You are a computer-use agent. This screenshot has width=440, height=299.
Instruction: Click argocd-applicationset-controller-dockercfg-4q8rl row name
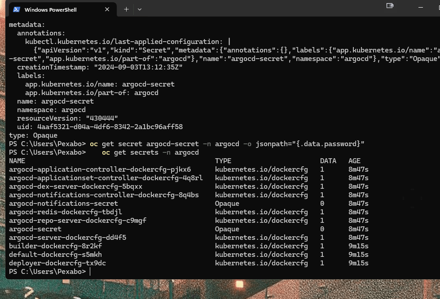(x=106, y=178)
